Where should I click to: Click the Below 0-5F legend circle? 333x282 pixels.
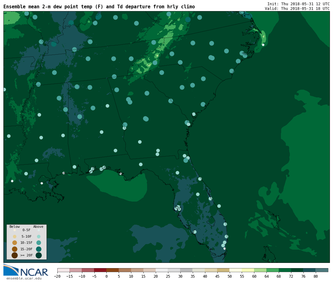click(15, 230)
